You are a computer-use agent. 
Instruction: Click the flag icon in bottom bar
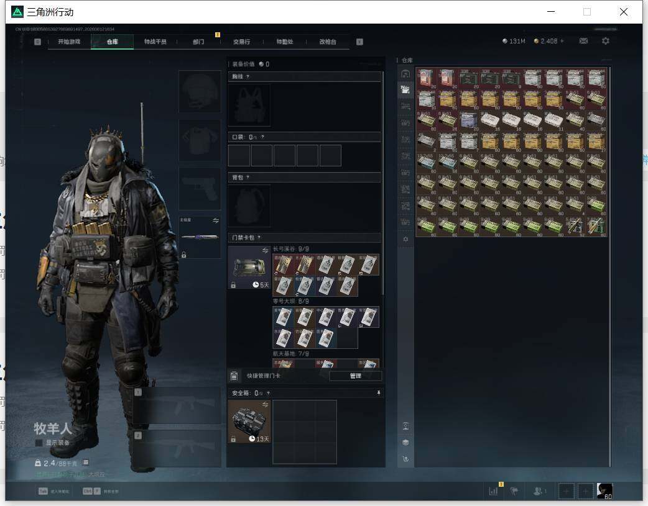coord(514,491)
